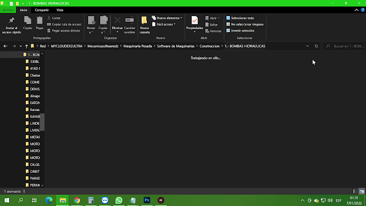Click Maquinaria Pesada breadcrumb
This screenshot has width=366, height=206.
click(137, 46)
